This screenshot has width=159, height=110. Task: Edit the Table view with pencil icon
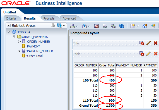[x=149, y=54]
